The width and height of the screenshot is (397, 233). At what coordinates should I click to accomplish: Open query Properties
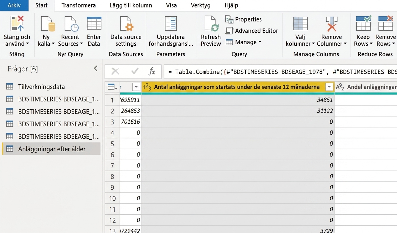(244, 19)
